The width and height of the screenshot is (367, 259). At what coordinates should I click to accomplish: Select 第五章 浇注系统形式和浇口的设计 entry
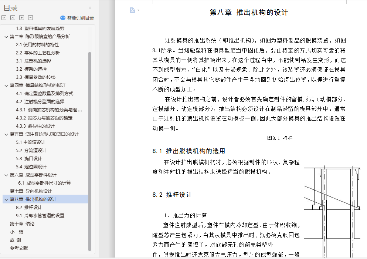[x=44, y=134]
